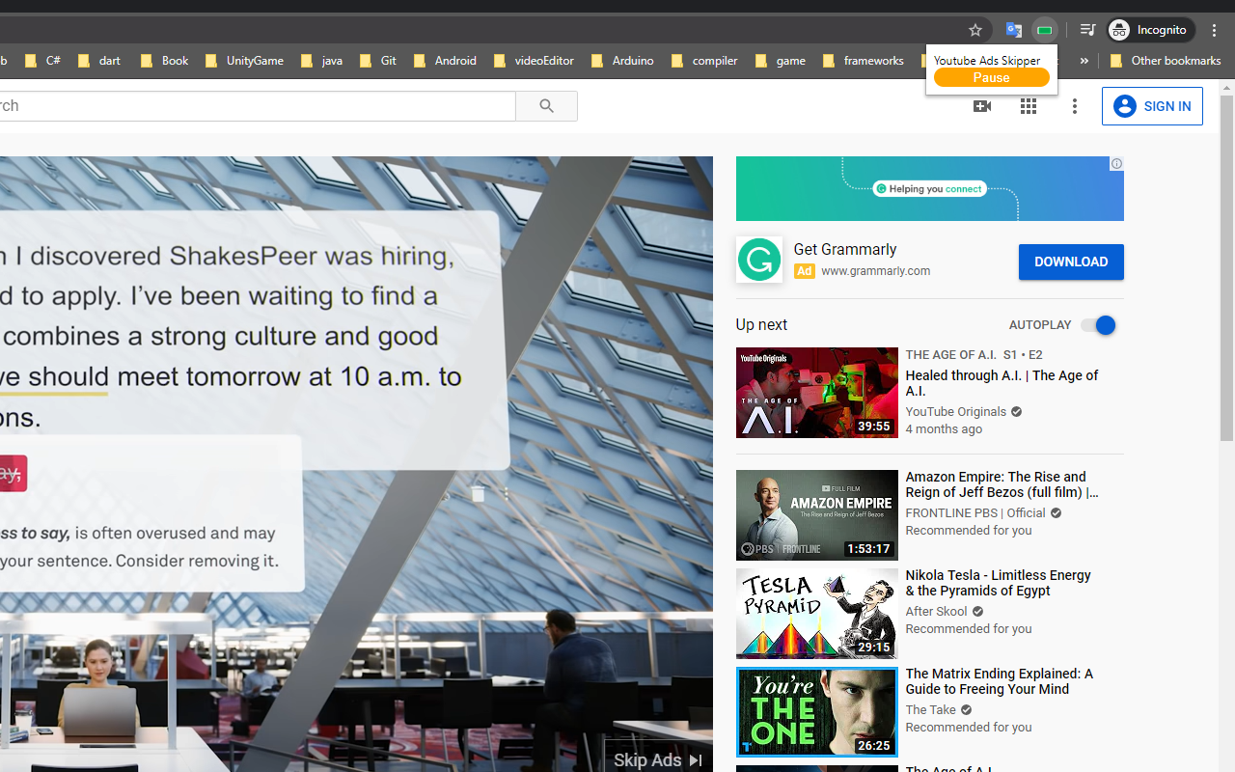
Task: Open the Other bookmarks folder
Action: (1166, 61)
